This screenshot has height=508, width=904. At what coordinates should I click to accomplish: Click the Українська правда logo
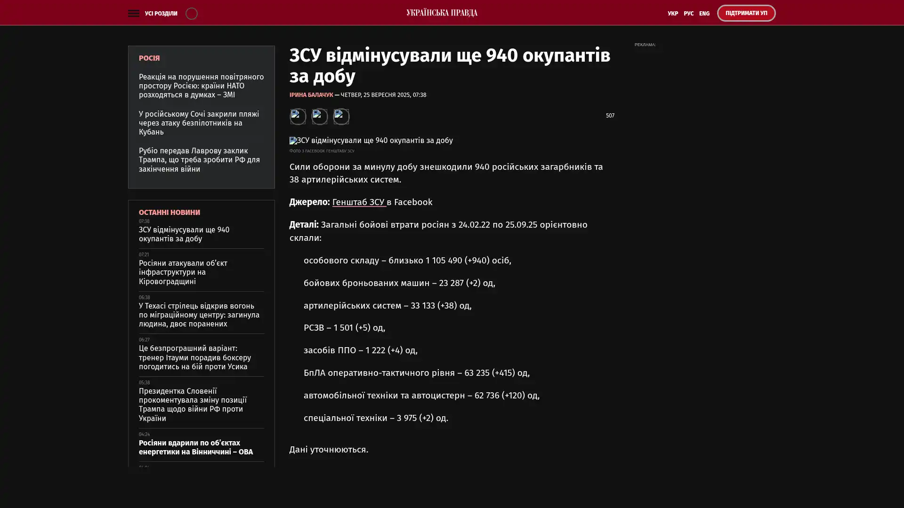coord(442,13)
